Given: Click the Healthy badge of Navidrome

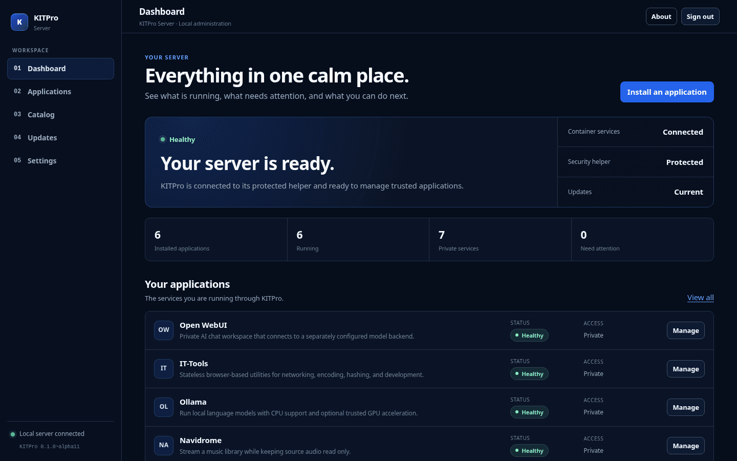Looking at the screenshot, I should coord(529,451).
